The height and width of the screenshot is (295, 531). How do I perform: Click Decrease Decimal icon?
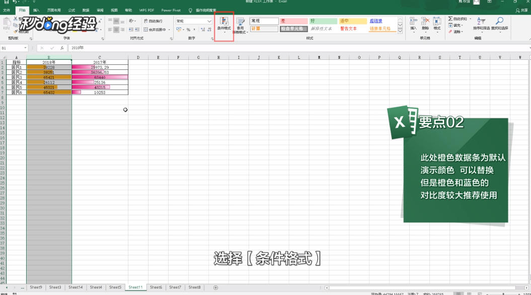209,30
